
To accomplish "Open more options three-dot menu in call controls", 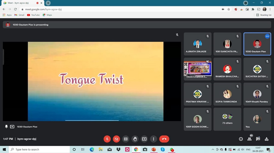I will coord(153,139).
